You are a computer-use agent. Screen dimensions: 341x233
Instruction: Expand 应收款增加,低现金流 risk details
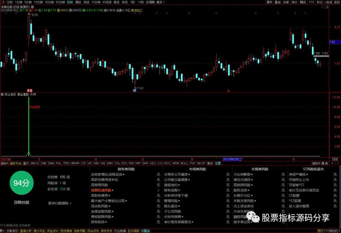click(x=108, y=175)
